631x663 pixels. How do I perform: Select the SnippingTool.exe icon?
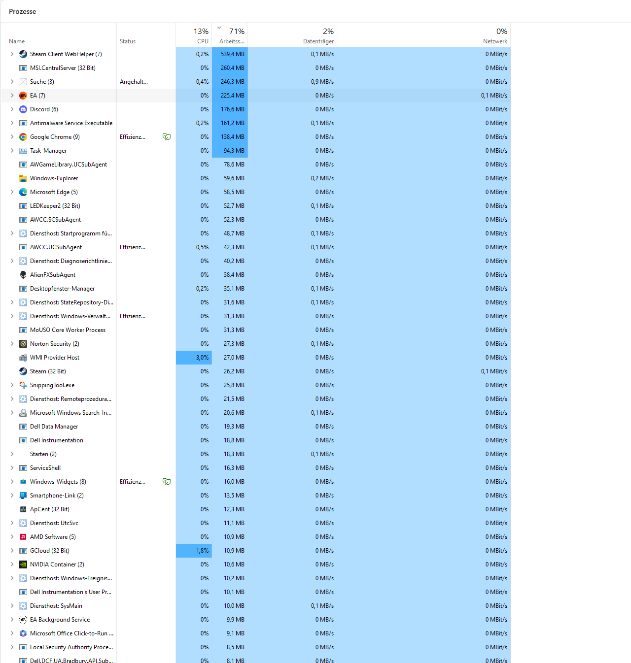23,385
